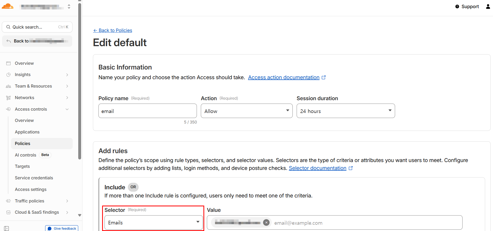
Task: Click the Cloudflare logo icon
Action: [7, 6]
